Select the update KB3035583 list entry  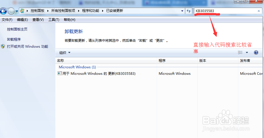tap(99, 74)
